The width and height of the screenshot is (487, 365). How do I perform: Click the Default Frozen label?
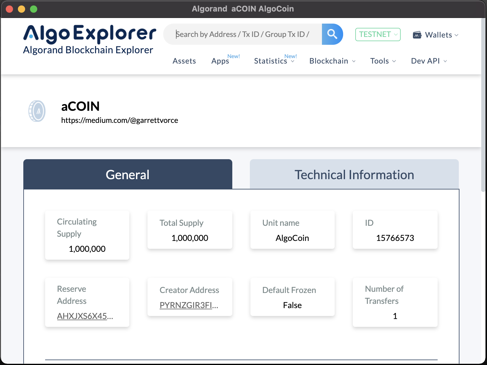[x=289, y=290]
